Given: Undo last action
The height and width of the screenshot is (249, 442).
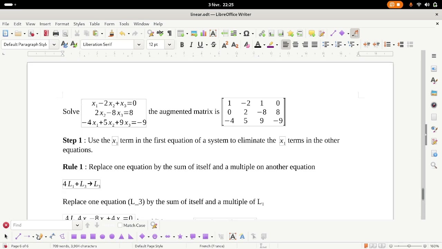Looking at the screenshot, I should click(122, 34).
